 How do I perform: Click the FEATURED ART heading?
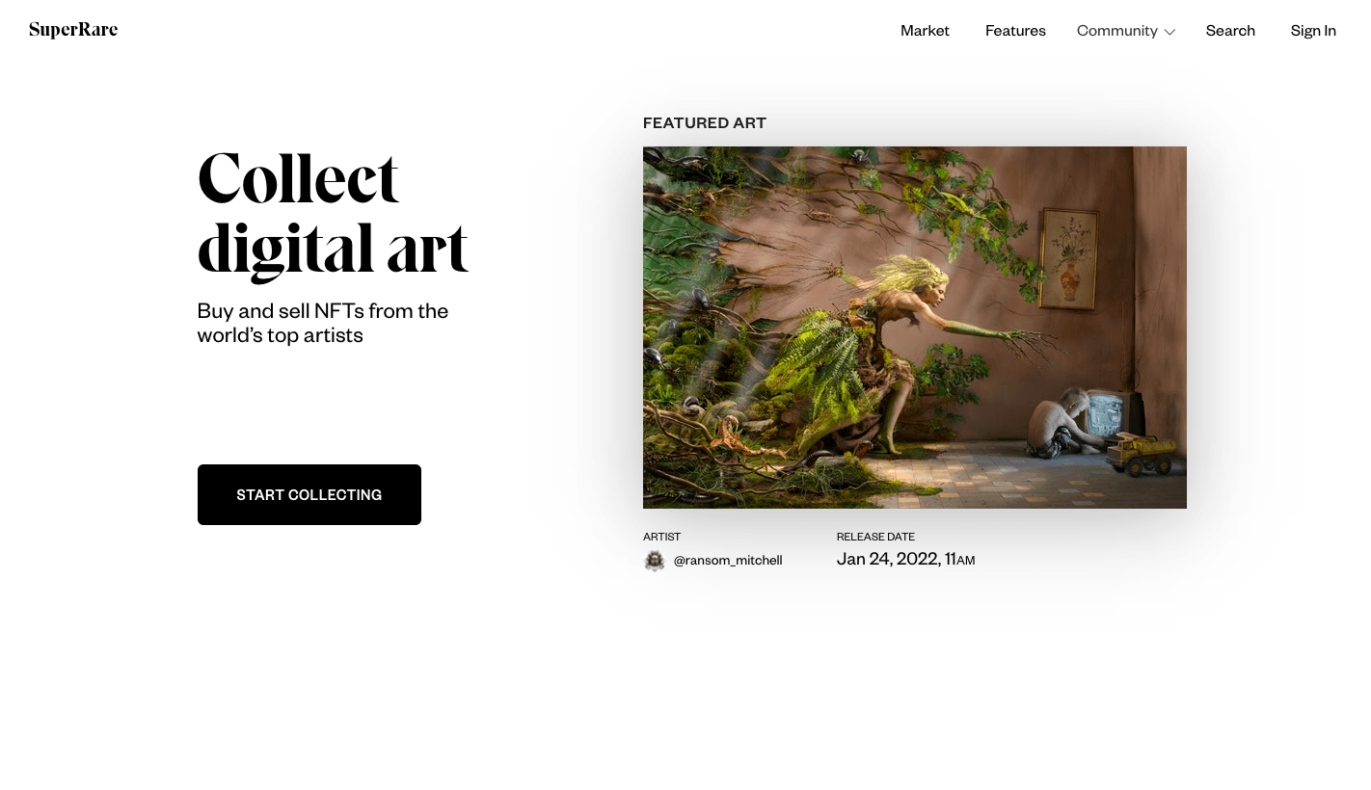pyautogui.click(x=705, y=122)
